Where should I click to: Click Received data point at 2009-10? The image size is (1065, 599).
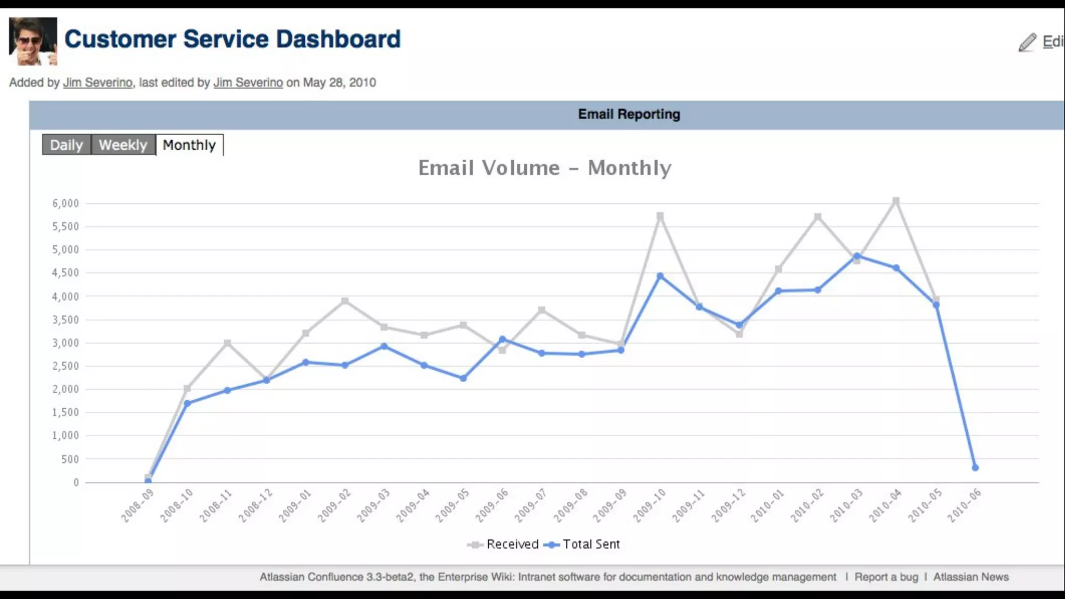pos(660,216)
